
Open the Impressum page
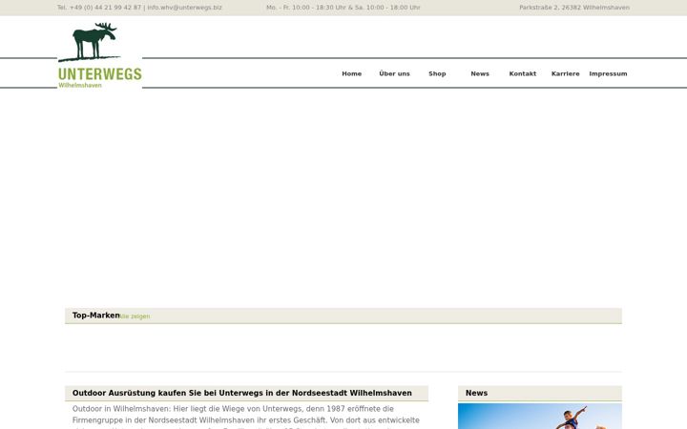coord(608,73)
